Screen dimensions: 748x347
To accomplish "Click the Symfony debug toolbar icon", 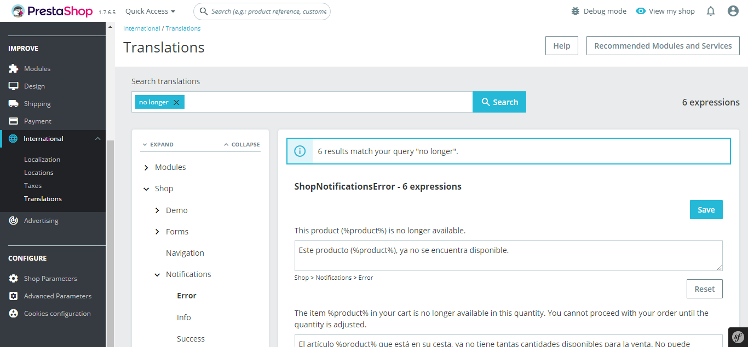I will click(x=738, y=337).
